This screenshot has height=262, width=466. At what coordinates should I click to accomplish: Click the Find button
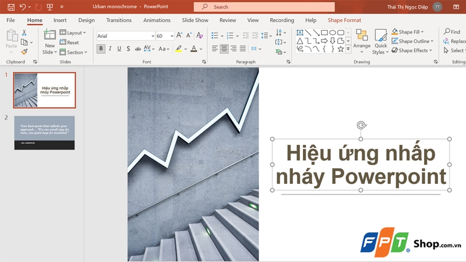(x=452, y=31)
